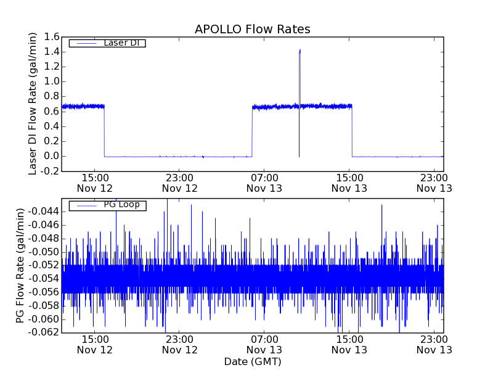
Task: Select the Laser DI legend entry
Action: click(121, 43)
